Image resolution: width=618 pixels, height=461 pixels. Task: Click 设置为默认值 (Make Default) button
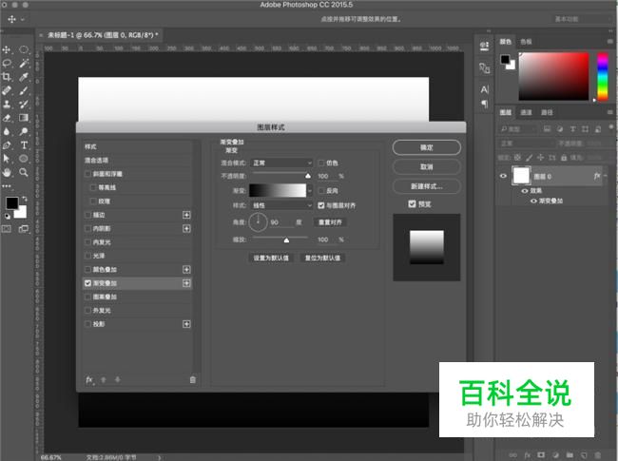(x=271, y=258)
